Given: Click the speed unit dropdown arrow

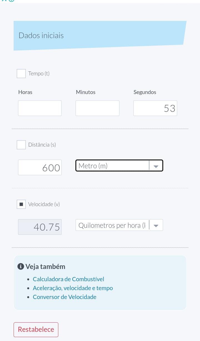Looking at the screenshot, I should pos(156,226).
